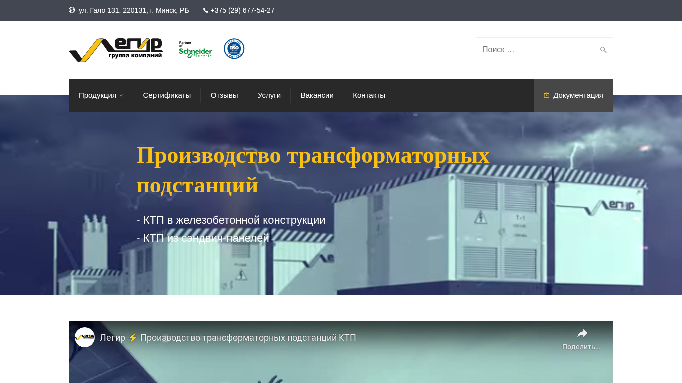The image size is (682, 383).
Task: Expand the Продукция dropdown chevron
Action: (121, 96)
